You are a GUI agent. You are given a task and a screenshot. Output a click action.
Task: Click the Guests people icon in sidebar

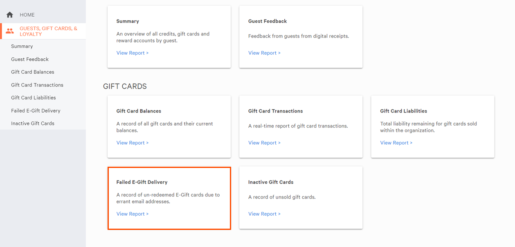(10, 31)
